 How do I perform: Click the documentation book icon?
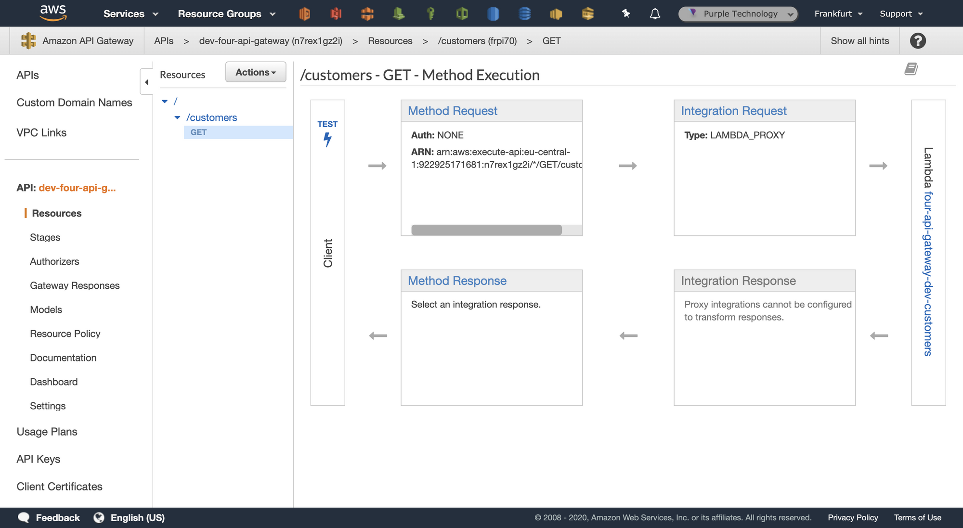(911, 69)
